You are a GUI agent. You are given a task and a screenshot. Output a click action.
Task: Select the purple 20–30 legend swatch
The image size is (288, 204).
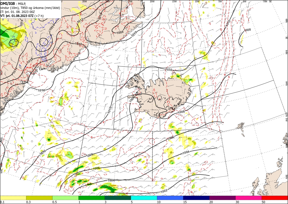tap(222, 198)
